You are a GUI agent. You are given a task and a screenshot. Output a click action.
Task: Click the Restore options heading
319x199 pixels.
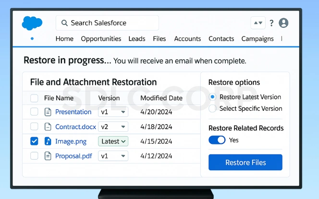(234, 82)
